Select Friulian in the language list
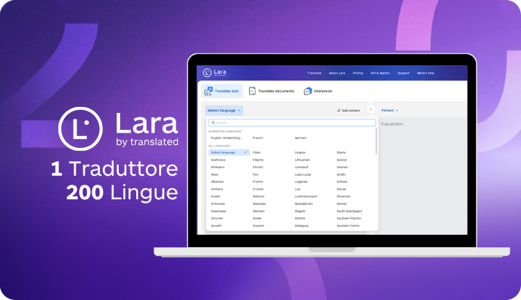 pos(258,189)
